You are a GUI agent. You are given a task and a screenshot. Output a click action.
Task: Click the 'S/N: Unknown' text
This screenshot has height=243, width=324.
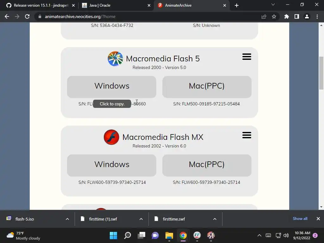tap(206, 25)
